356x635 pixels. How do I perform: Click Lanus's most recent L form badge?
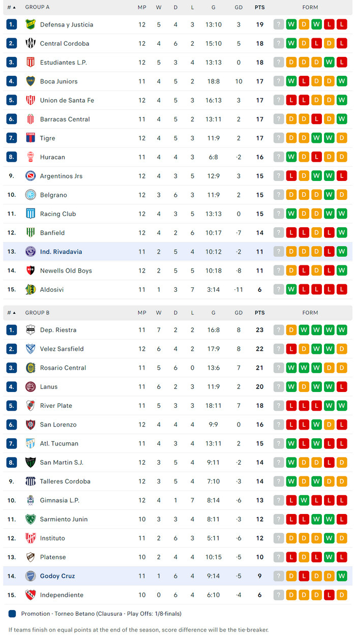pyautogui.click(x=342, y=387)
